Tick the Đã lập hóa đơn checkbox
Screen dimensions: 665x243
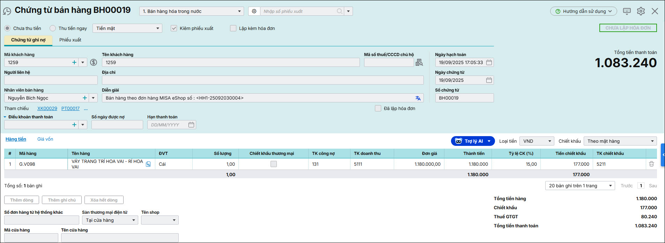(378, 108)
